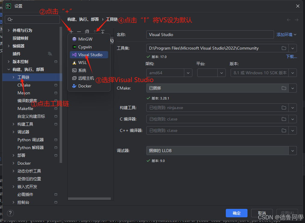Screen dimensions: 305x223
Task: Choose Visual Studio from the toolchain menu
Action: click(x=89, y=54)
